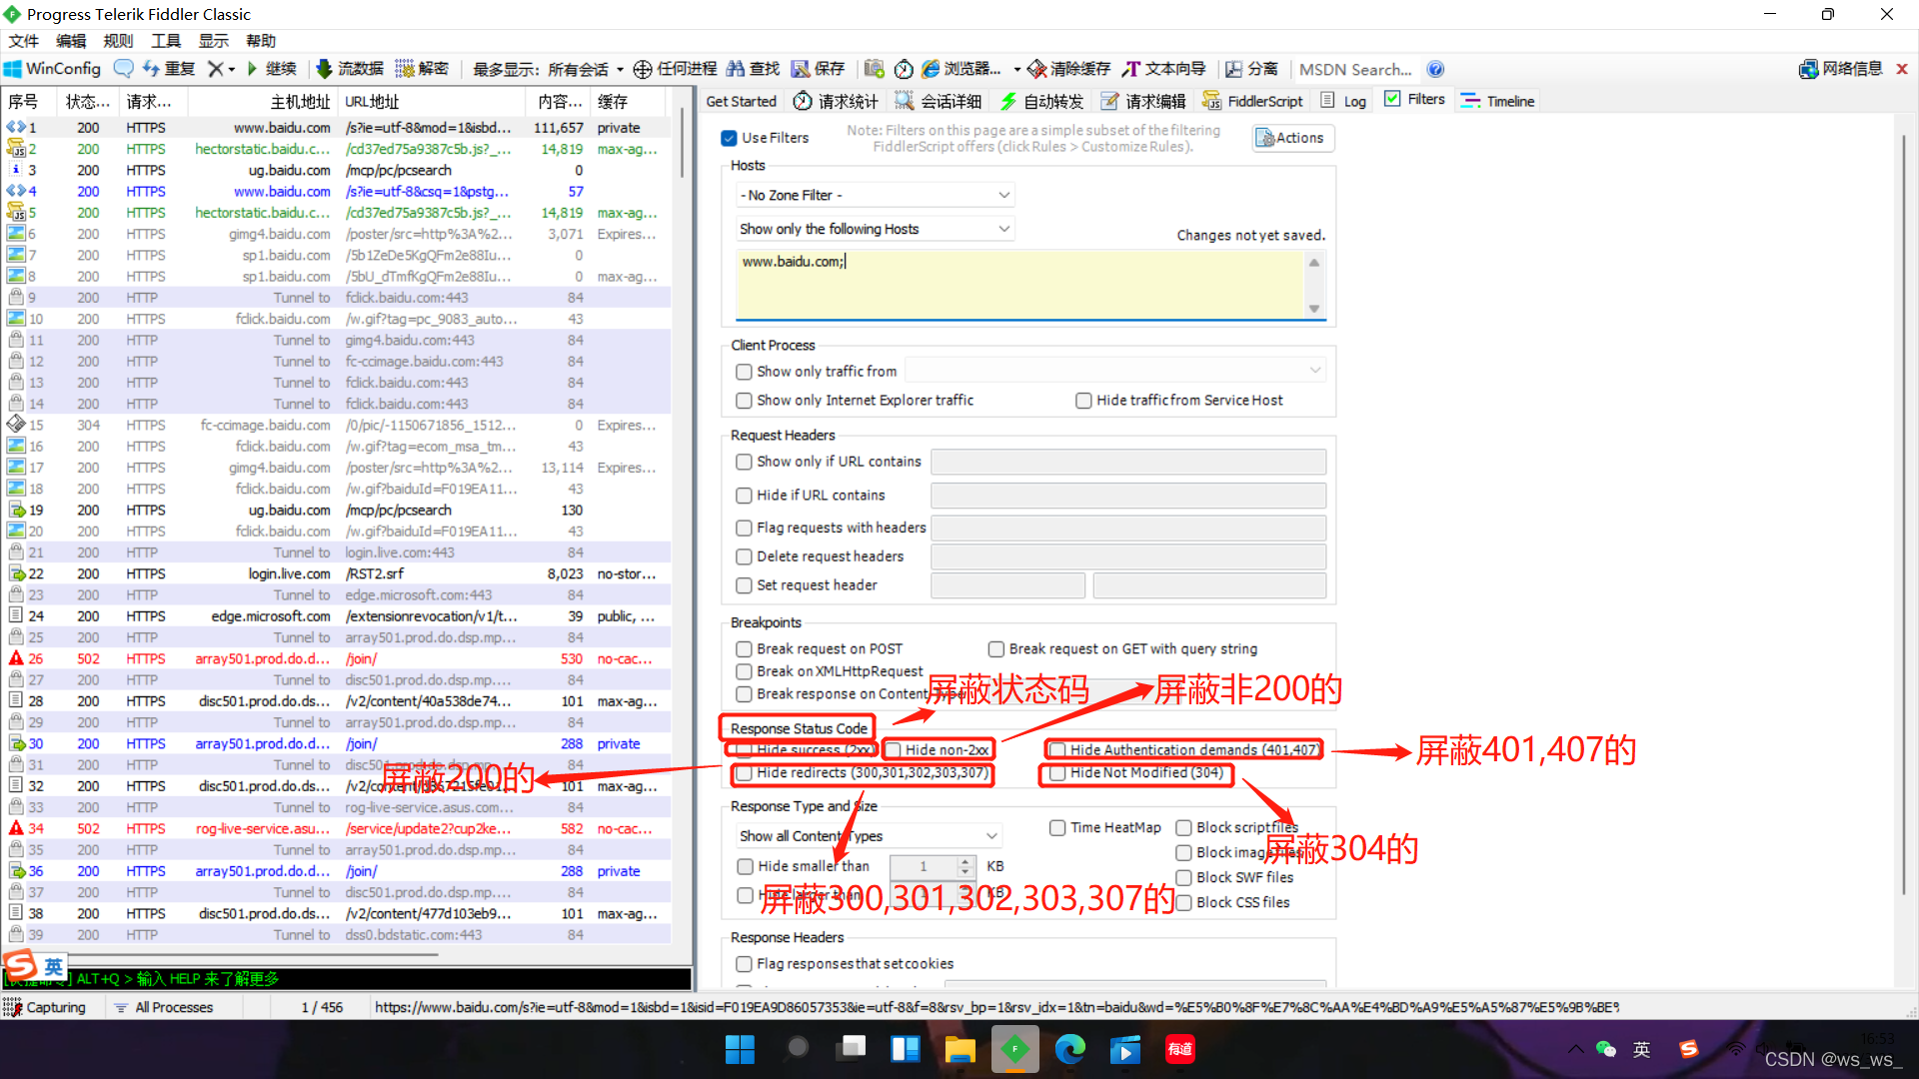Switch to 自动转发 (AutoResponder) tab
Viewport: 1919px width, 1079px height.
pos(1041,101)
